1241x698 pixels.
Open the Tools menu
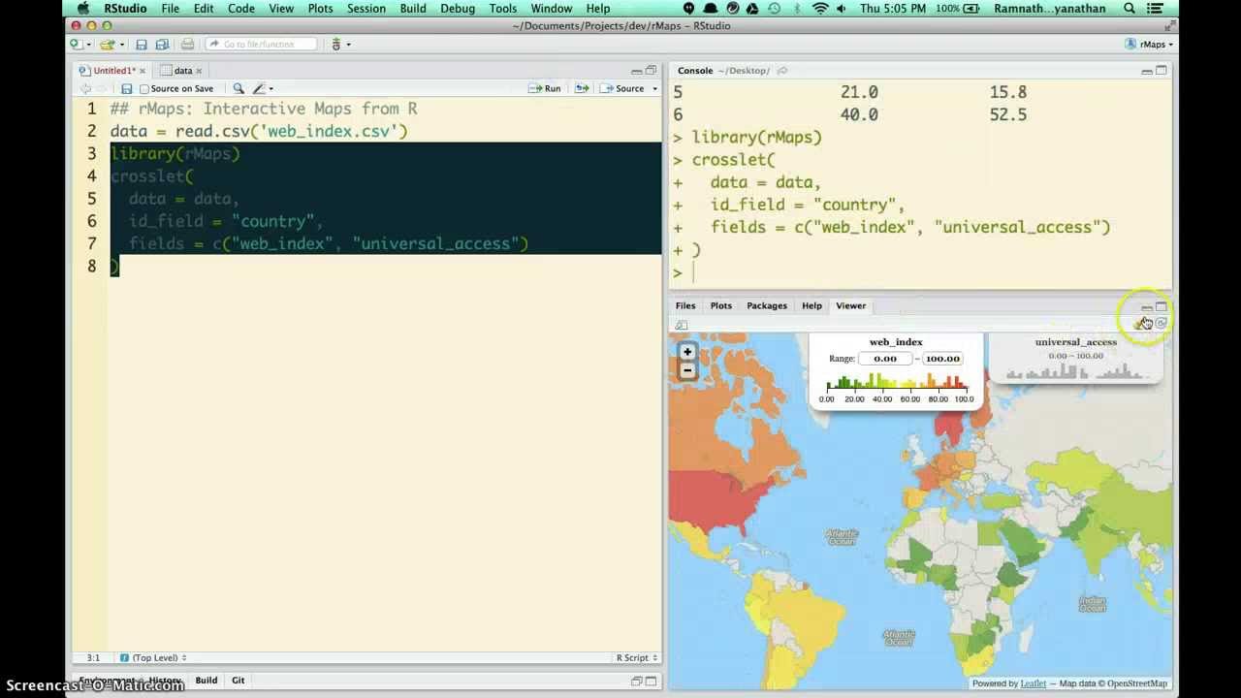(503, 9)
